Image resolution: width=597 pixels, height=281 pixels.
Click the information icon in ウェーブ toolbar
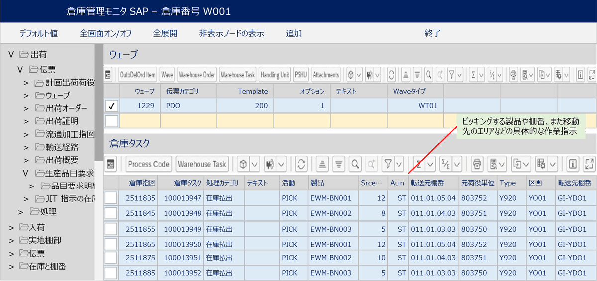click(580, 75)
